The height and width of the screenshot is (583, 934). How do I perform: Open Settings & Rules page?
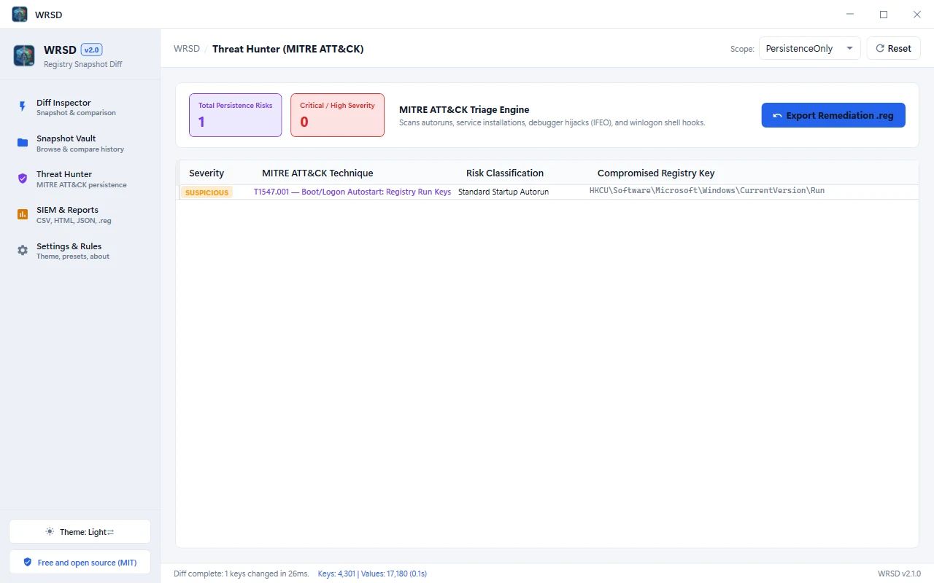80,250
